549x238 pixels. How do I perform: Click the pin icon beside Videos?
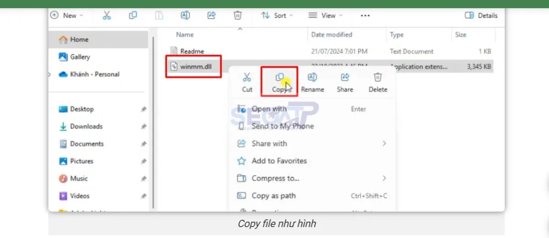click(x=144, y=196)
